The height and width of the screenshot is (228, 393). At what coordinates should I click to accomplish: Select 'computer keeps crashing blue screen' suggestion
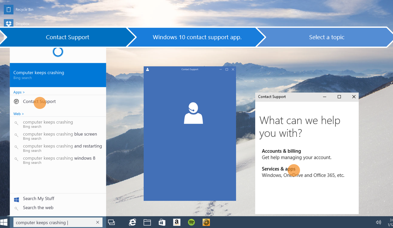60,134
